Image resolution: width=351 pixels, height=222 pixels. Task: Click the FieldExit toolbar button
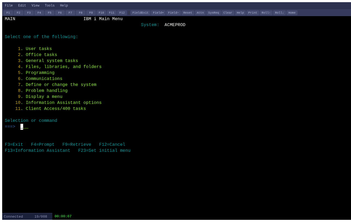tap(141, 13)
